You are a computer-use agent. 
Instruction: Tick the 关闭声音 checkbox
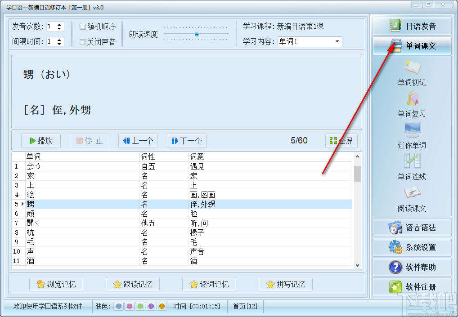82,42
